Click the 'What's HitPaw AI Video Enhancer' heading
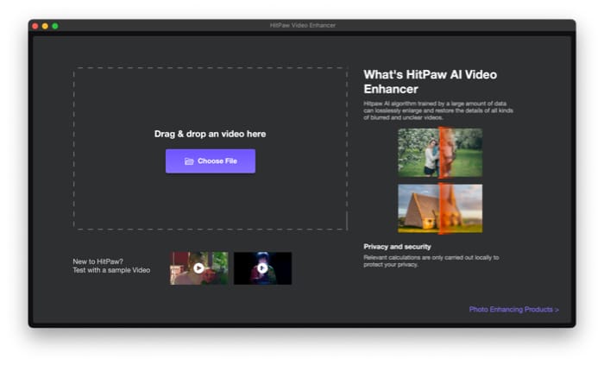The width and height of the screenshot is (604, 365). point(431,82)
